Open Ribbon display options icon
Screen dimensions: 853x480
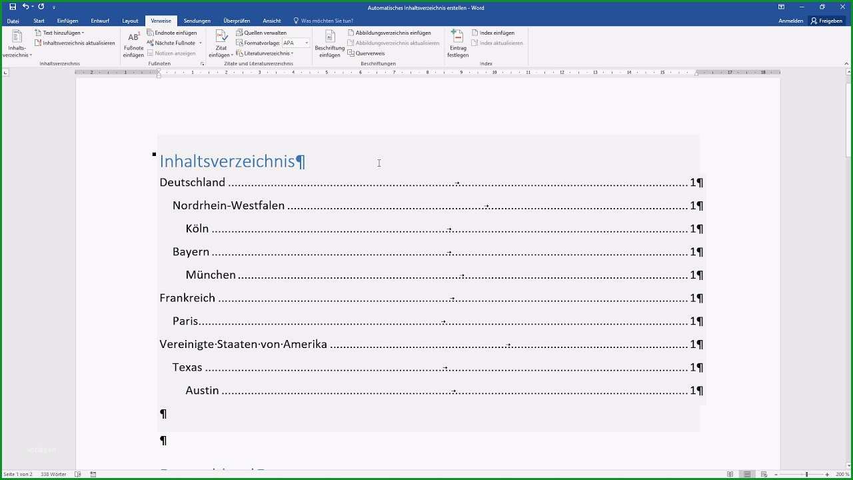[x=781, y=7]
